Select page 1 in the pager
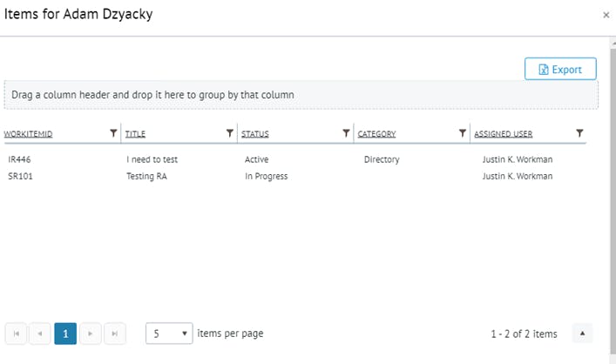 point(65,334)
